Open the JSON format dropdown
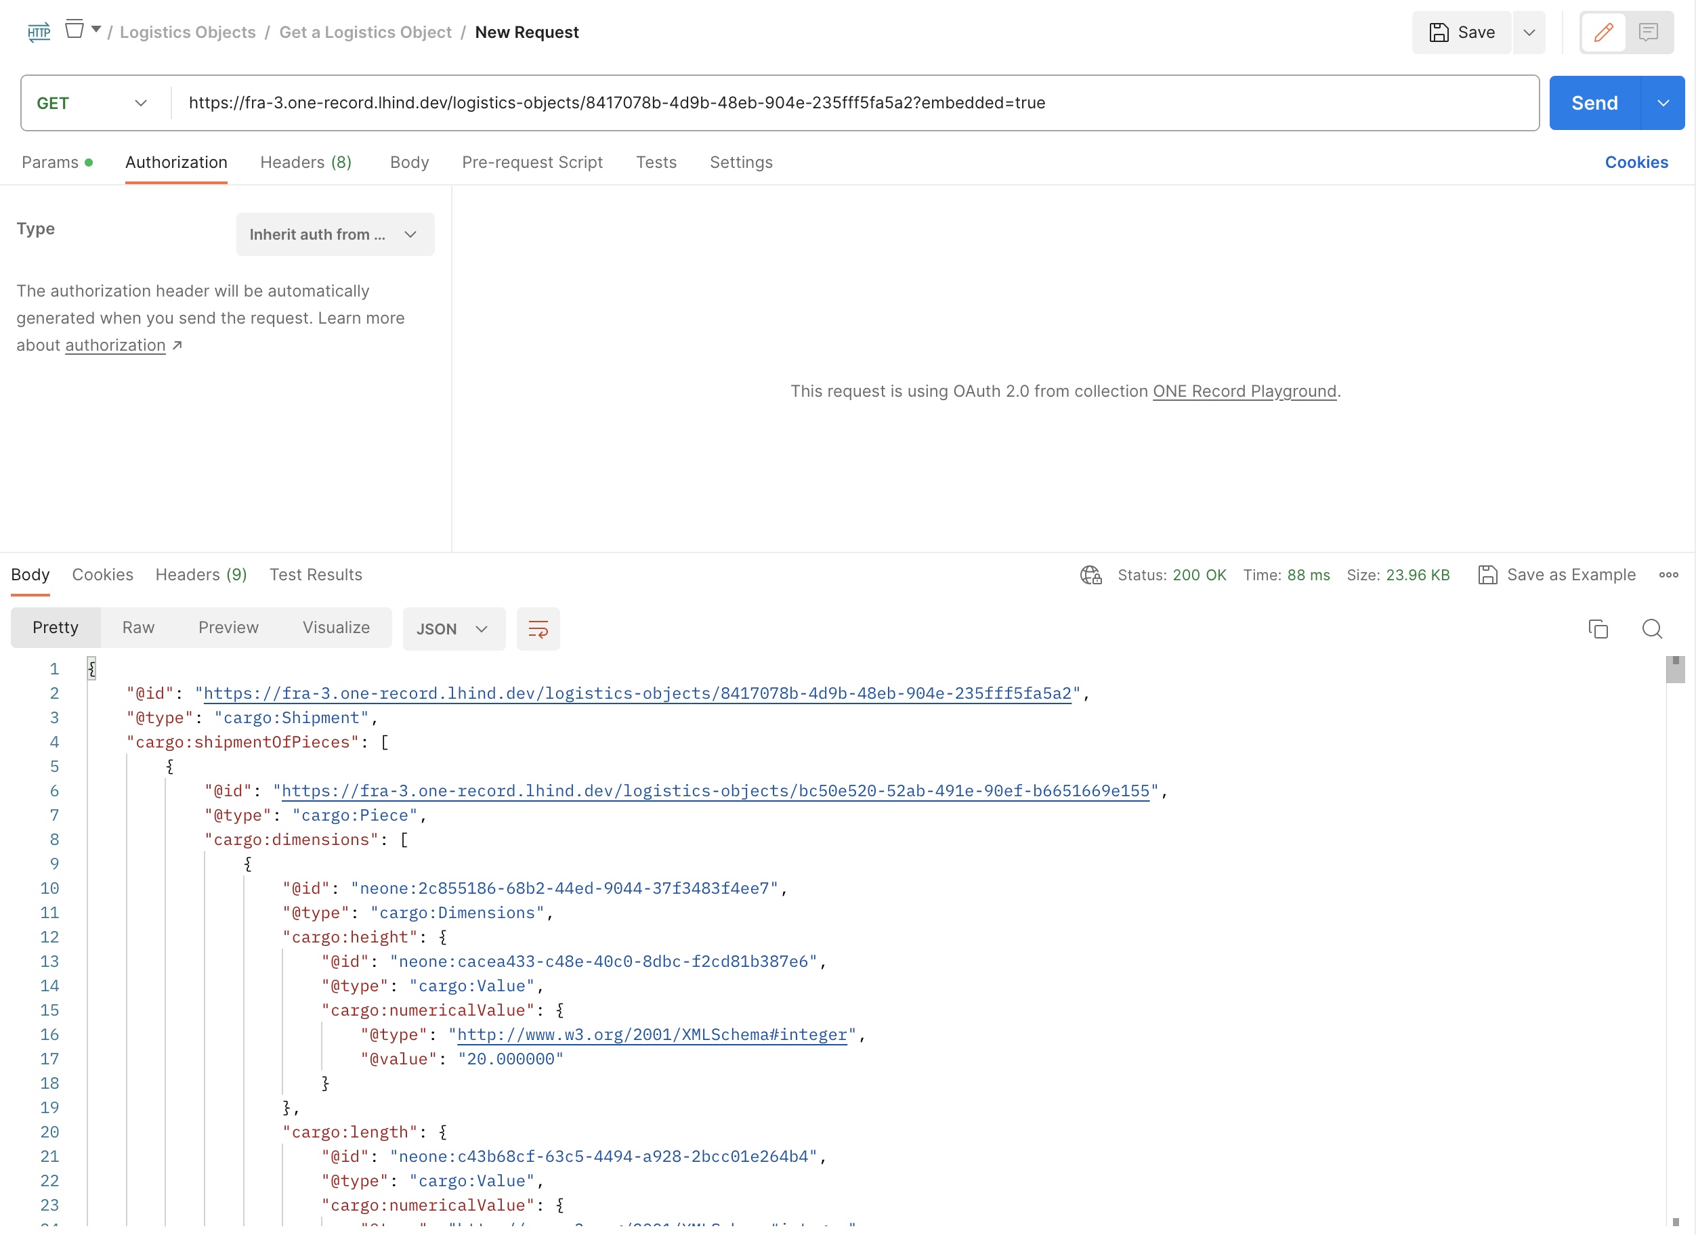The image size is (1696, 1235). pos(452,629)
